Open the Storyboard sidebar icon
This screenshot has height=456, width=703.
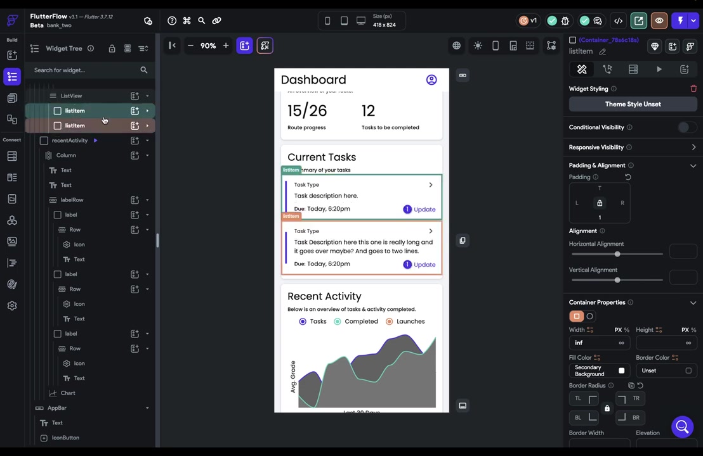pyautogui.click(x=12, y=119)
